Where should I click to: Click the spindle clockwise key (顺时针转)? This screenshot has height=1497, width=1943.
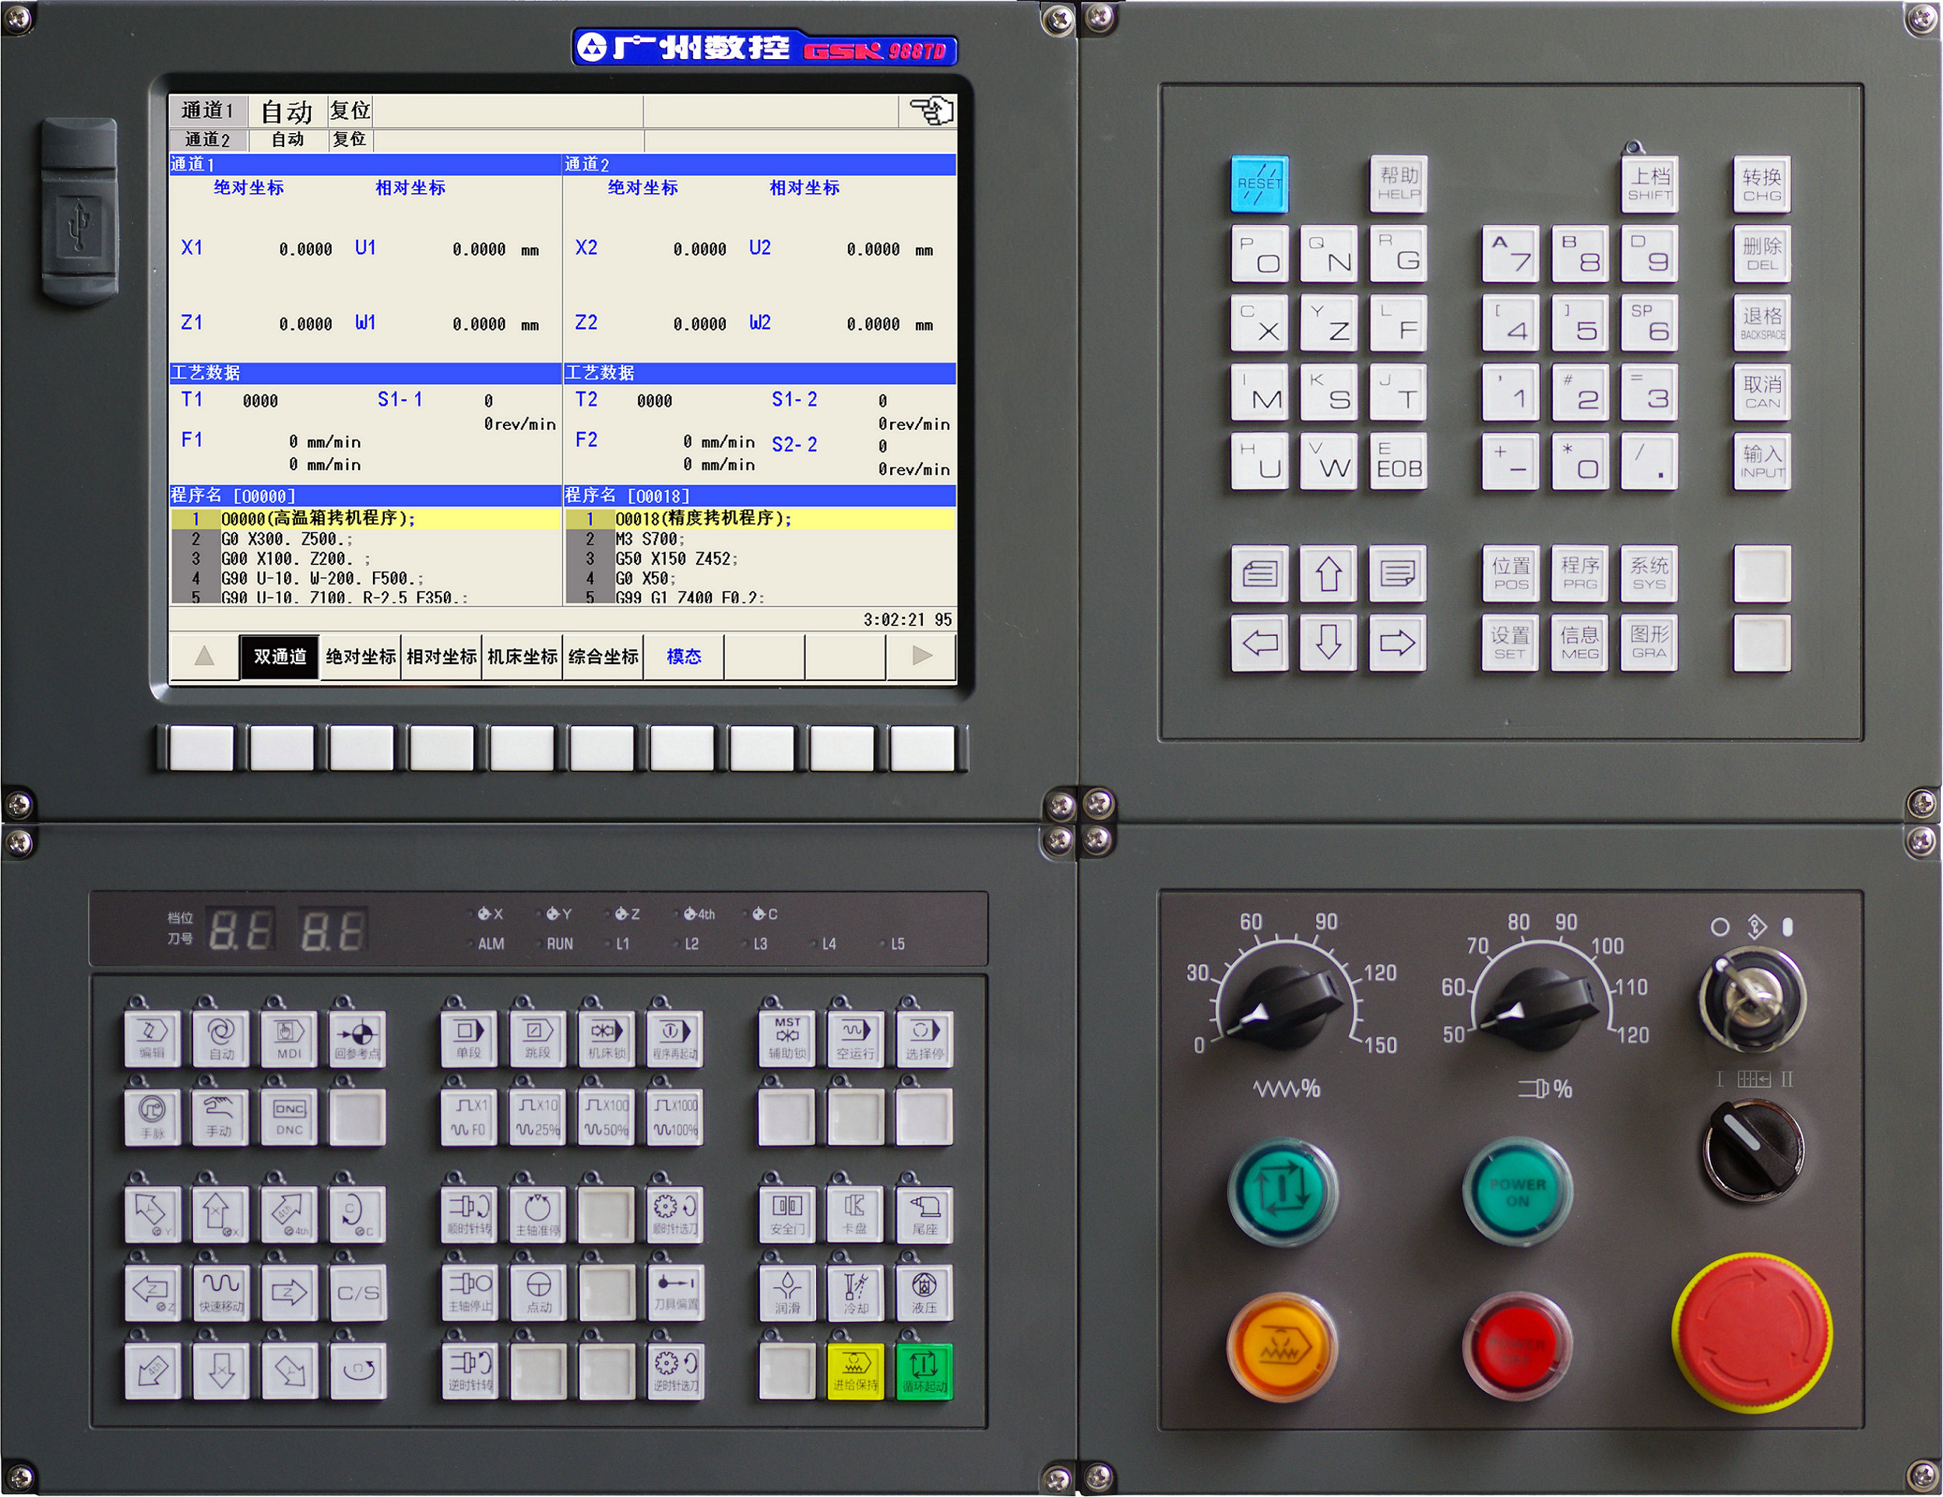pos(469,1214)
